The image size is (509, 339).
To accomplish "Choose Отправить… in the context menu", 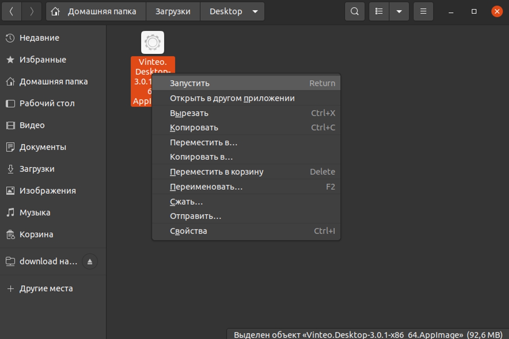I will [246, 216].
